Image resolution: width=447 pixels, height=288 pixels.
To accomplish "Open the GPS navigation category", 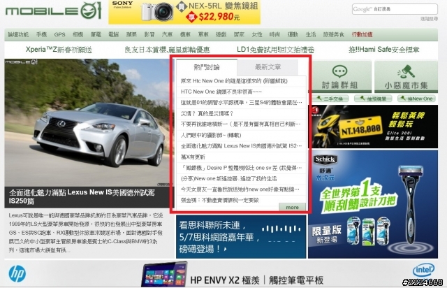I will pos(59,34).
